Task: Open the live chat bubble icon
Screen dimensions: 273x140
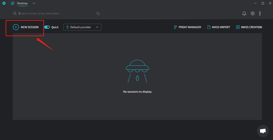Action: 263,131
